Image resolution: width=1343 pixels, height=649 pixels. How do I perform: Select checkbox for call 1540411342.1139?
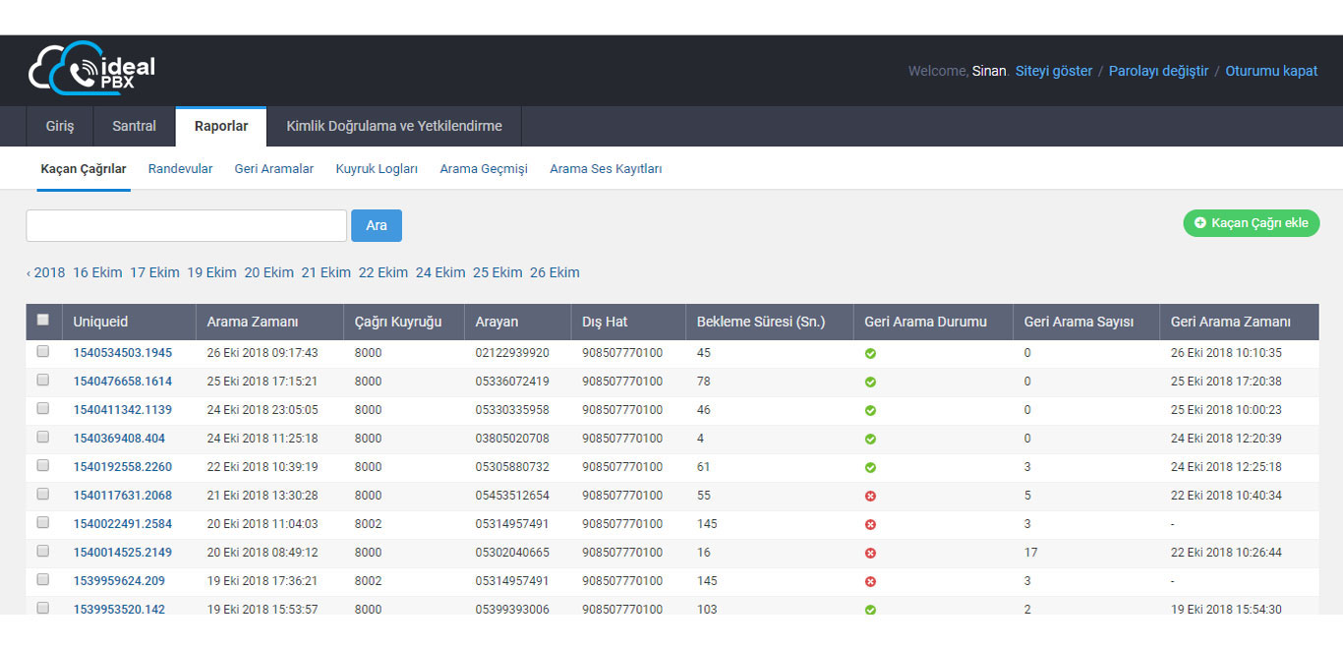42,408
